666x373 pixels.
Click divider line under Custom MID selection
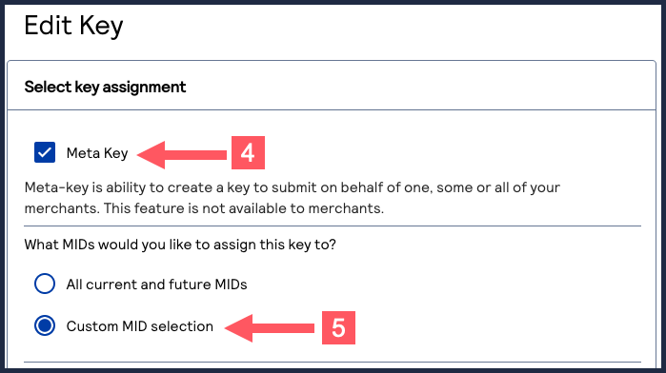pyautogui.click(x=333, y=362)
